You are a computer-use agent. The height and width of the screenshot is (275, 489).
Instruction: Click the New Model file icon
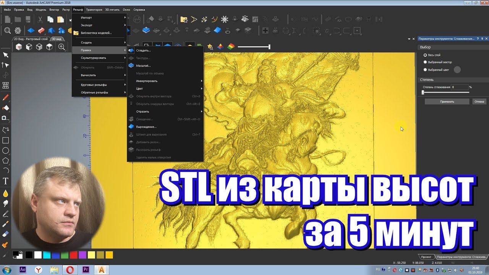[7, 19]
